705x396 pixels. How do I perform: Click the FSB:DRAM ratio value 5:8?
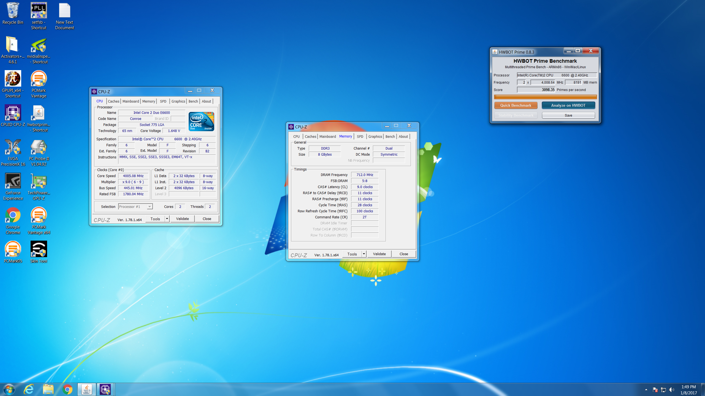pyautogui.click(x=365, y=181)
